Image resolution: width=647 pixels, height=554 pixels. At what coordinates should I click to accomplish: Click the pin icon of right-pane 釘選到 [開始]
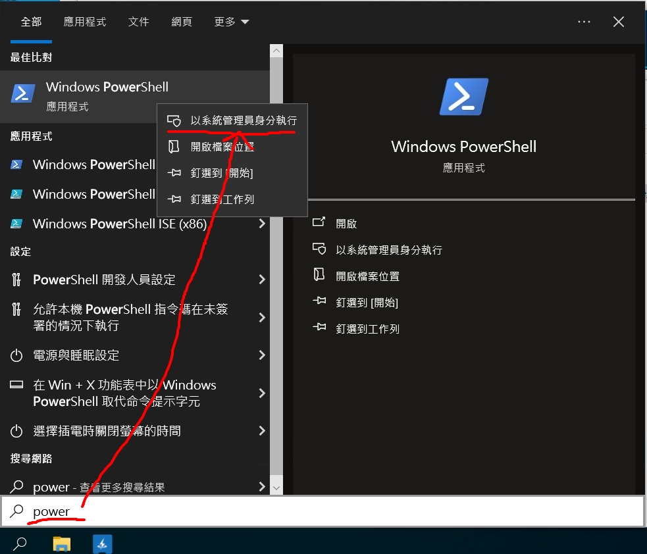pyautogui.click(x=319, y=301)
